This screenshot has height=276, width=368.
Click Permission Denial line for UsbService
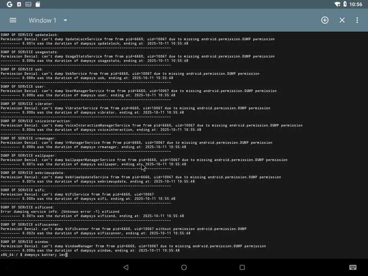click(130, 73)
